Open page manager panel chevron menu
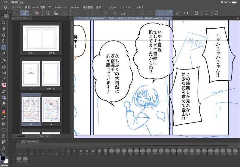240x167 pixels. [x=70, y=18]
